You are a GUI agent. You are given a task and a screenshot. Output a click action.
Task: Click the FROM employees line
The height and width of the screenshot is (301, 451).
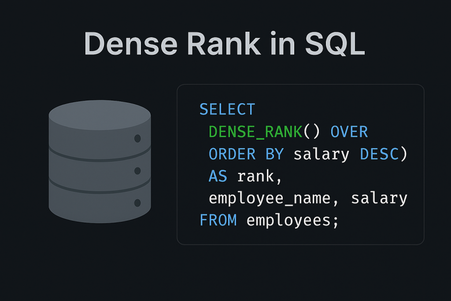[269, 220]
